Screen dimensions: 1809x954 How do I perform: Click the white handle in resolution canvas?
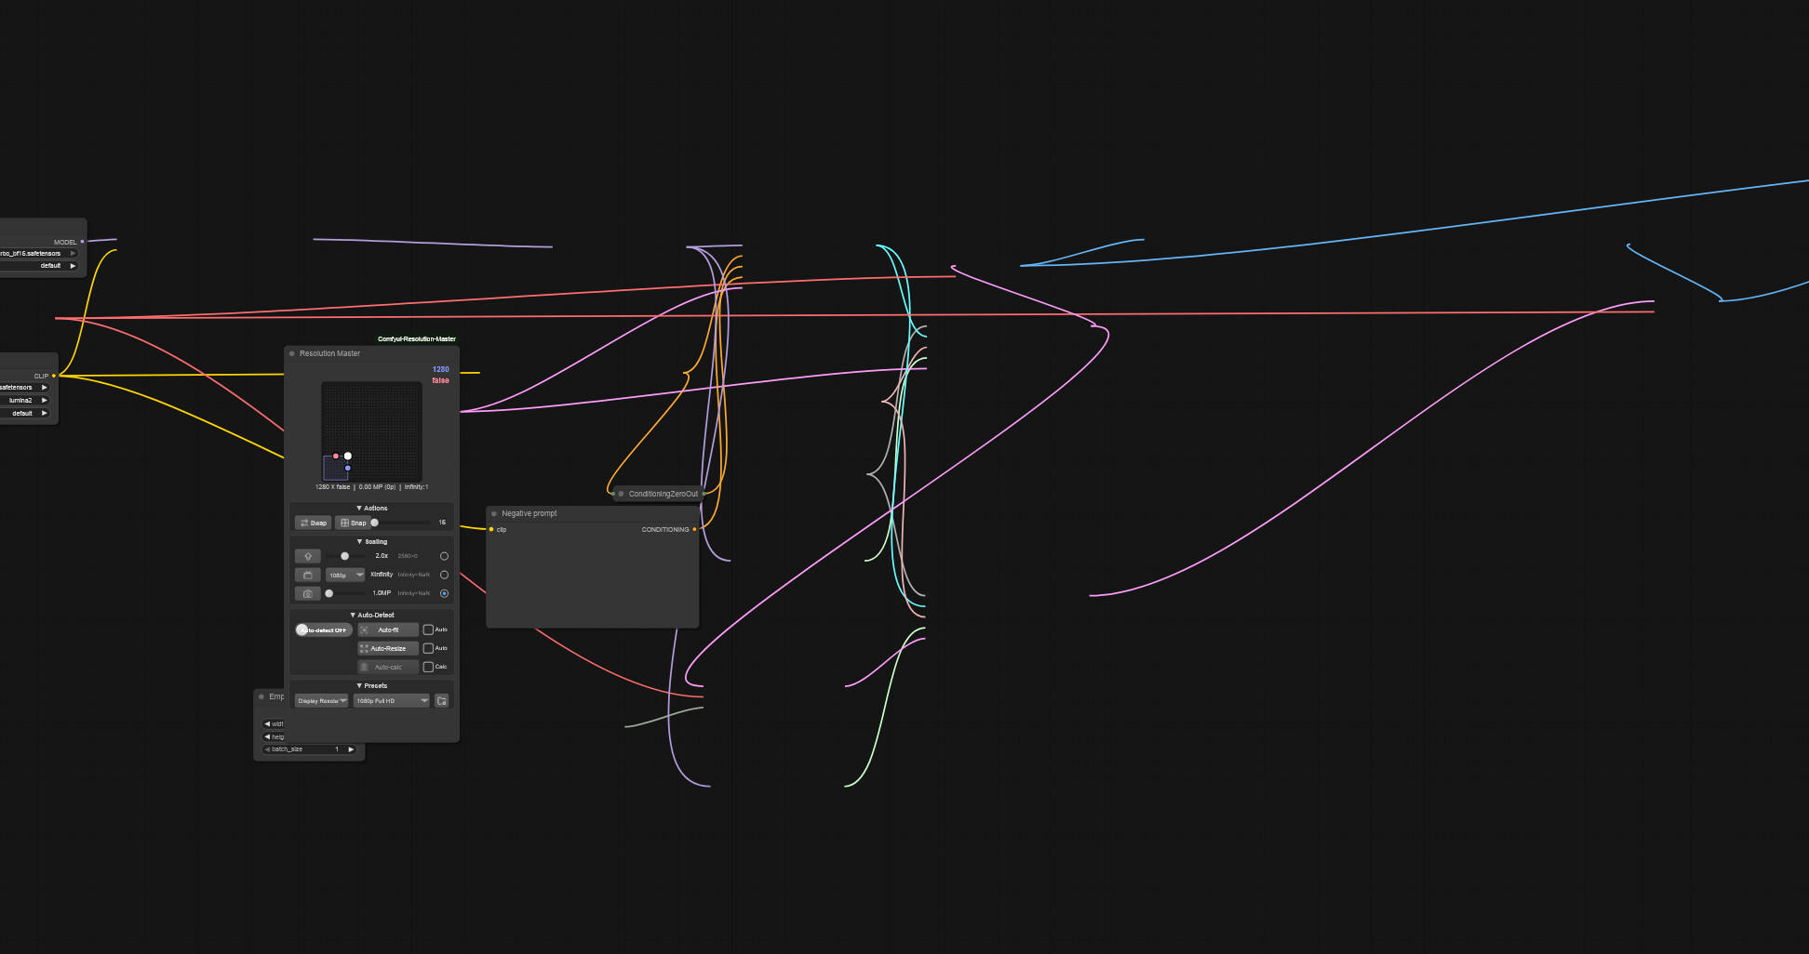coord(348,456)
